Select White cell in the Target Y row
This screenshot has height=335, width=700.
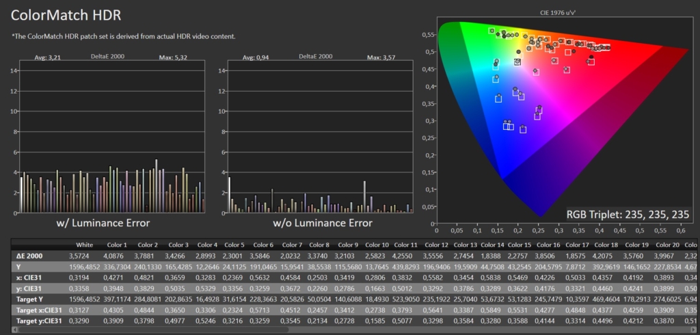pyautogui.click(x=84, y=299)
